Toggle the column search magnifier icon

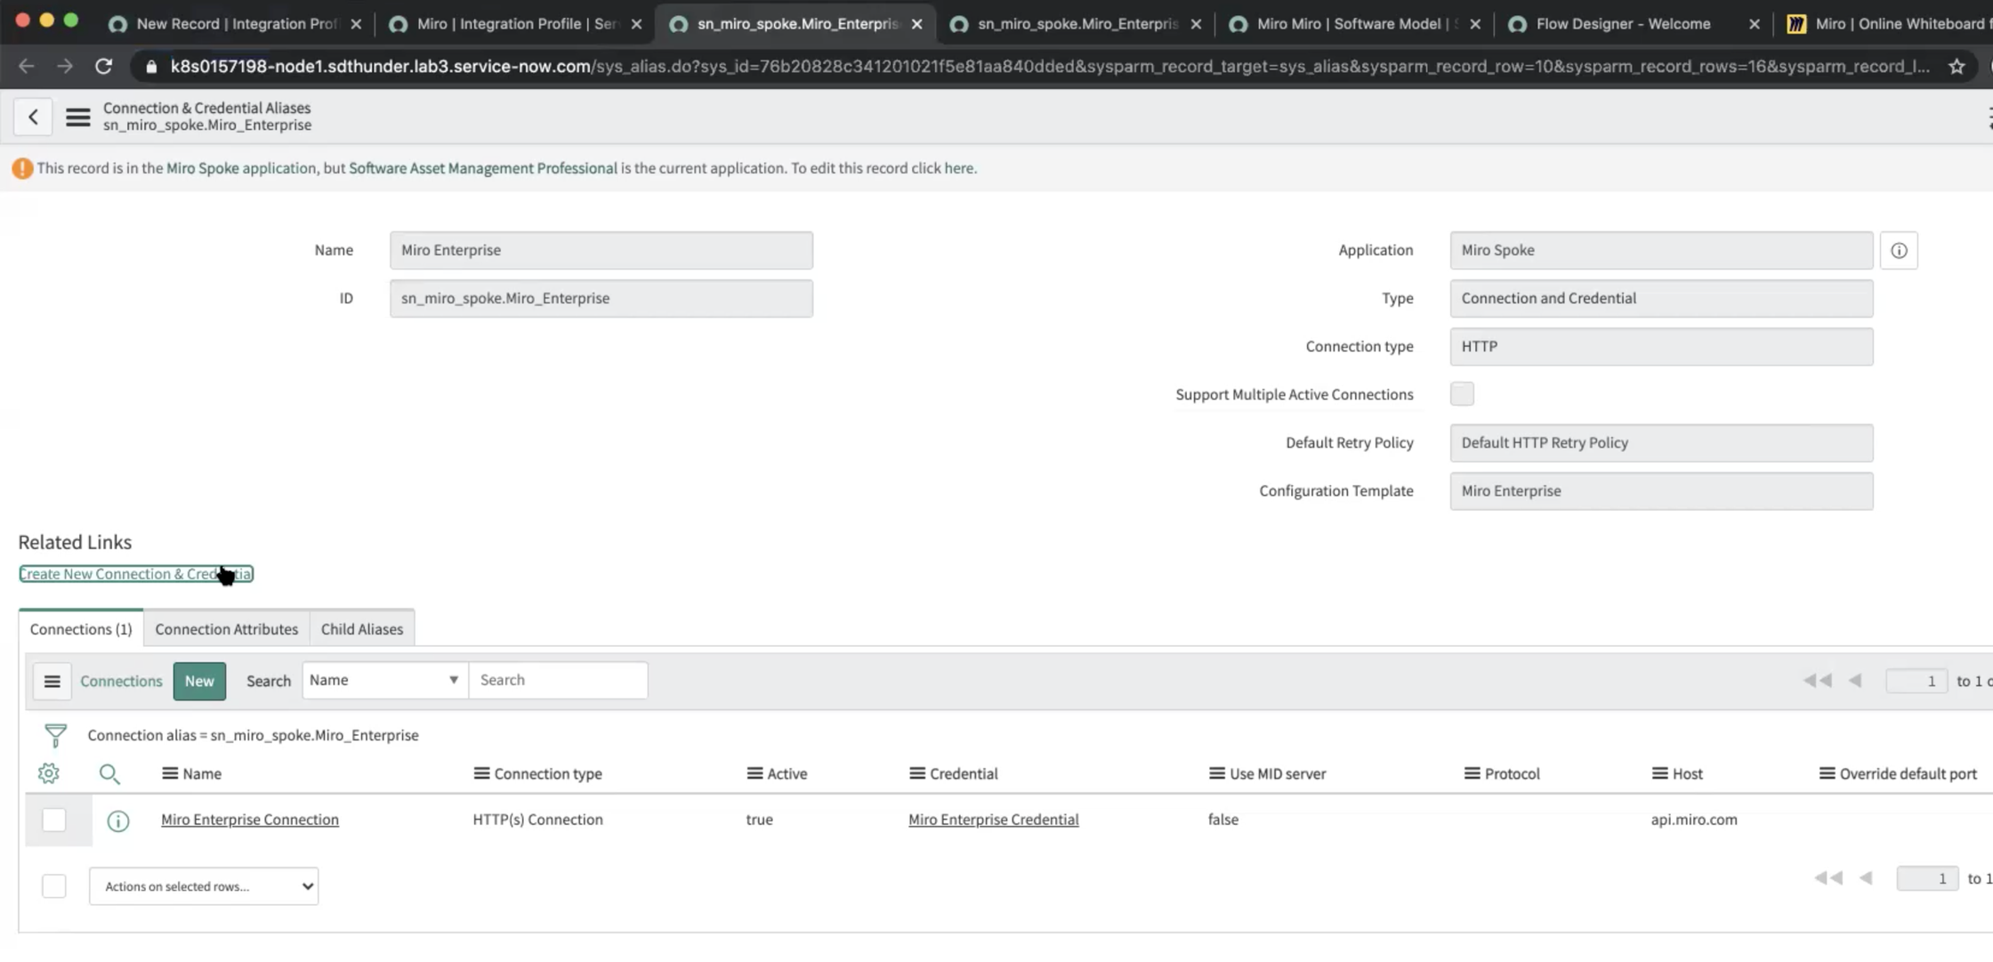coord(109,773)
